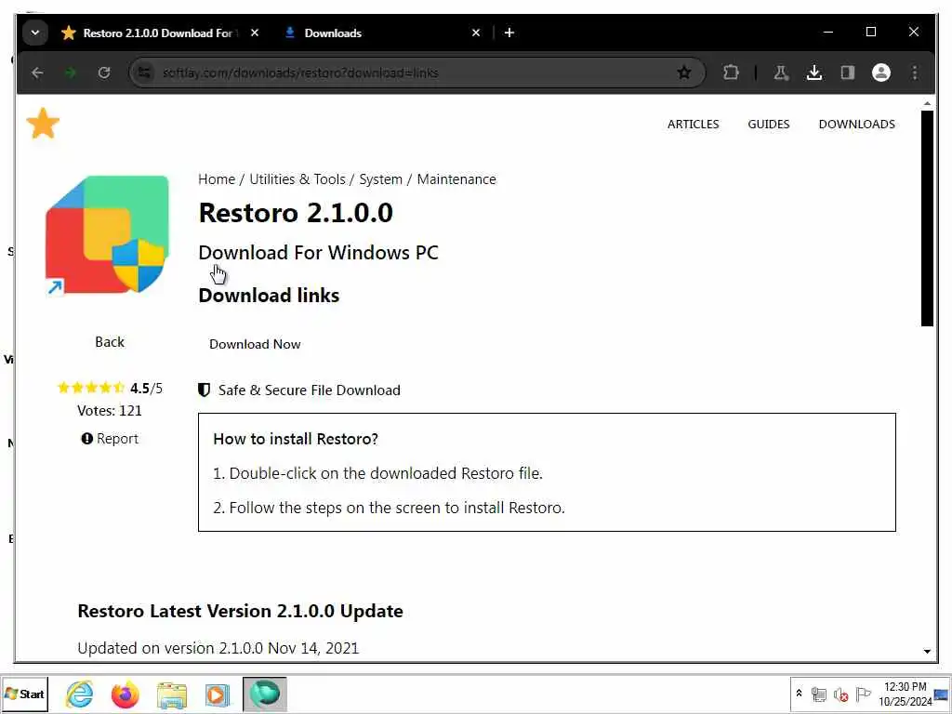Open Windows Explorer folder on taskbar
Viewport: 952px width, 714px height.
coord(172,694)
